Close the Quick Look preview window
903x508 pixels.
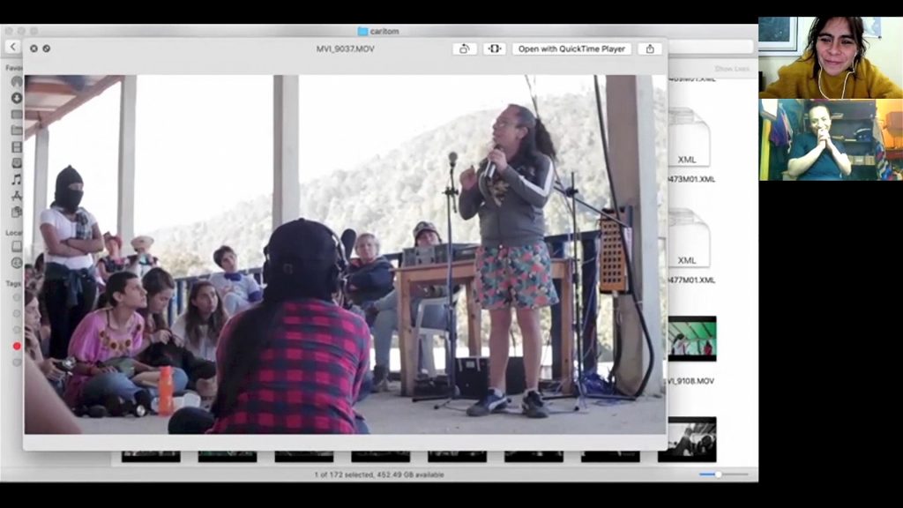[x=34, y=49]
